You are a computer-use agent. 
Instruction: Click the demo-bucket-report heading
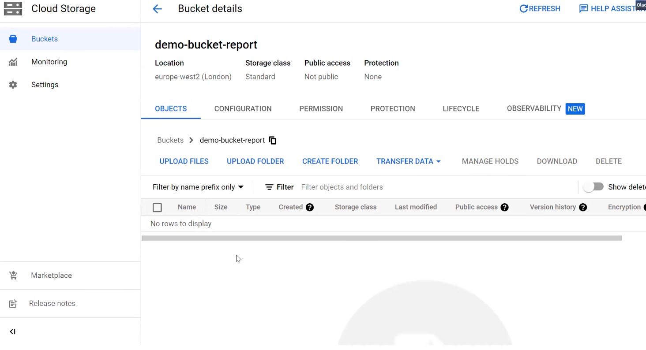click(206, 45)
